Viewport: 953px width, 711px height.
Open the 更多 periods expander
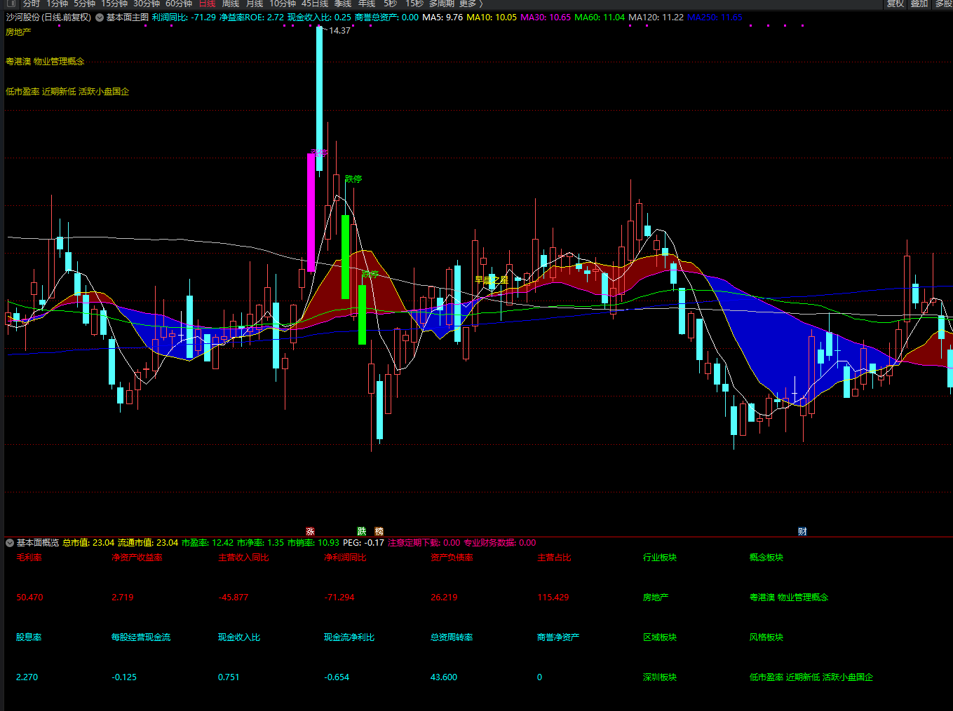pyautogui.click(x=471, y=4)
